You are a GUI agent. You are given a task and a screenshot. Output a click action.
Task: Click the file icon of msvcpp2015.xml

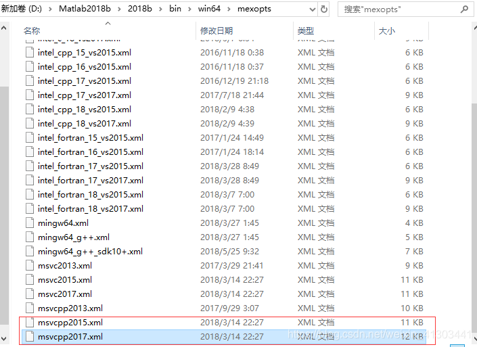click(30, 323)
